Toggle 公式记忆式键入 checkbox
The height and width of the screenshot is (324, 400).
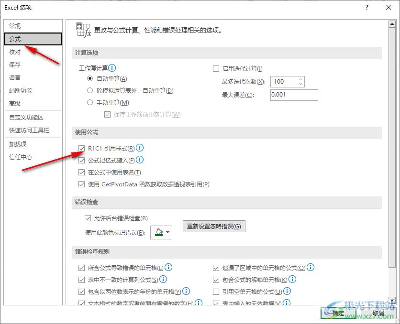(81, 160)
